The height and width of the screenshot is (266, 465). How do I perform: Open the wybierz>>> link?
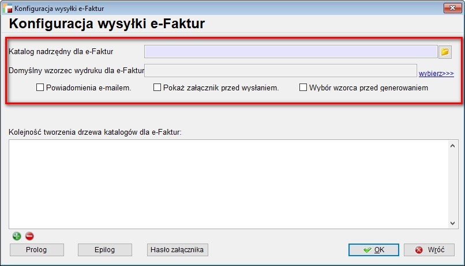(436, 73)
